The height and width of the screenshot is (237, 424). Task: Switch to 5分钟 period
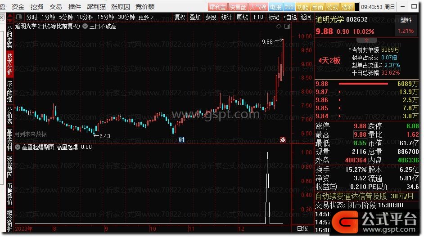pos(66,17)
